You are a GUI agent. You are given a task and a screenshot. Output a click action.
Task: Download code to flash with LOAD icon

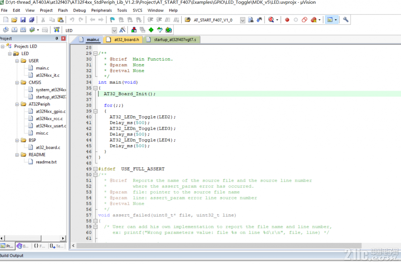tap(56, 30)
